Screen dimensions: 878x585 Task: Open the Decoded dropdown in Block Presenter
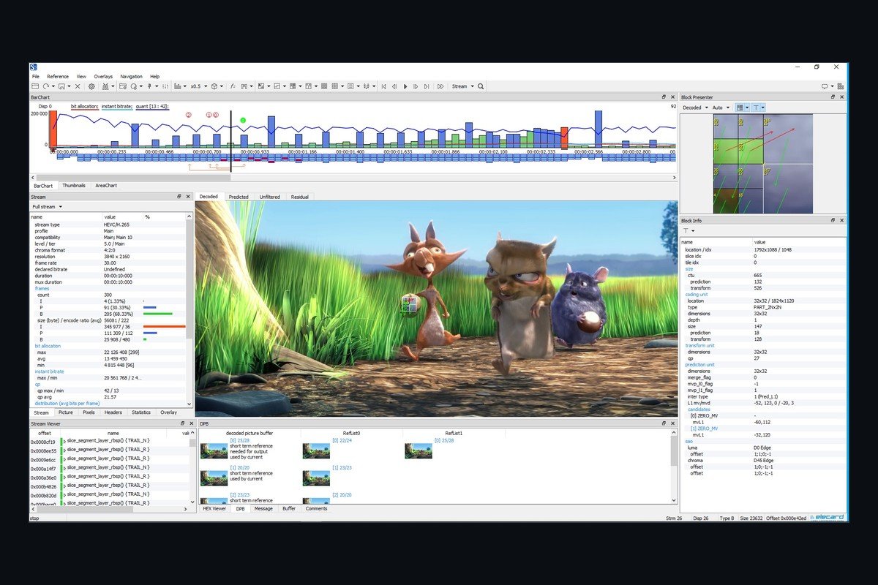coord(695,107)
